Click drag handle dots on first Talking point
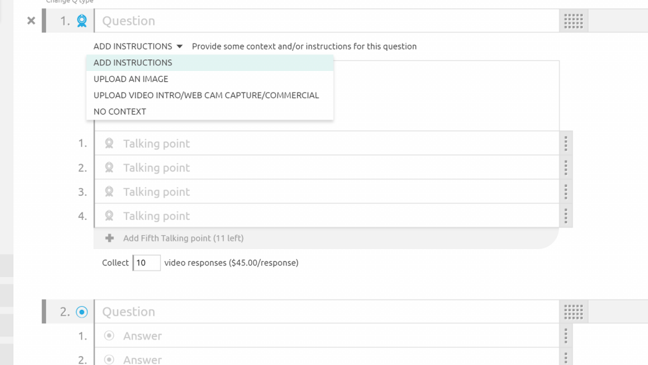 point(566,144)
